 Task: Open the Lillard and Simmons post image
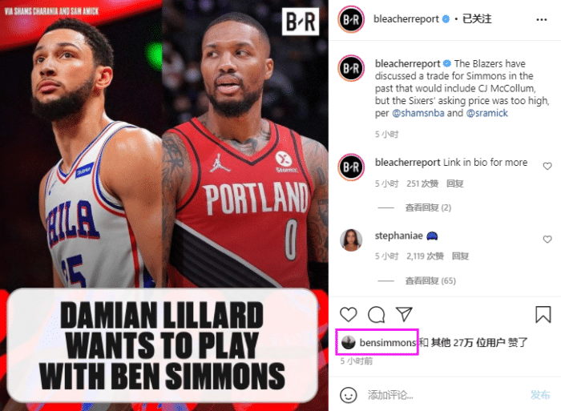164,205
